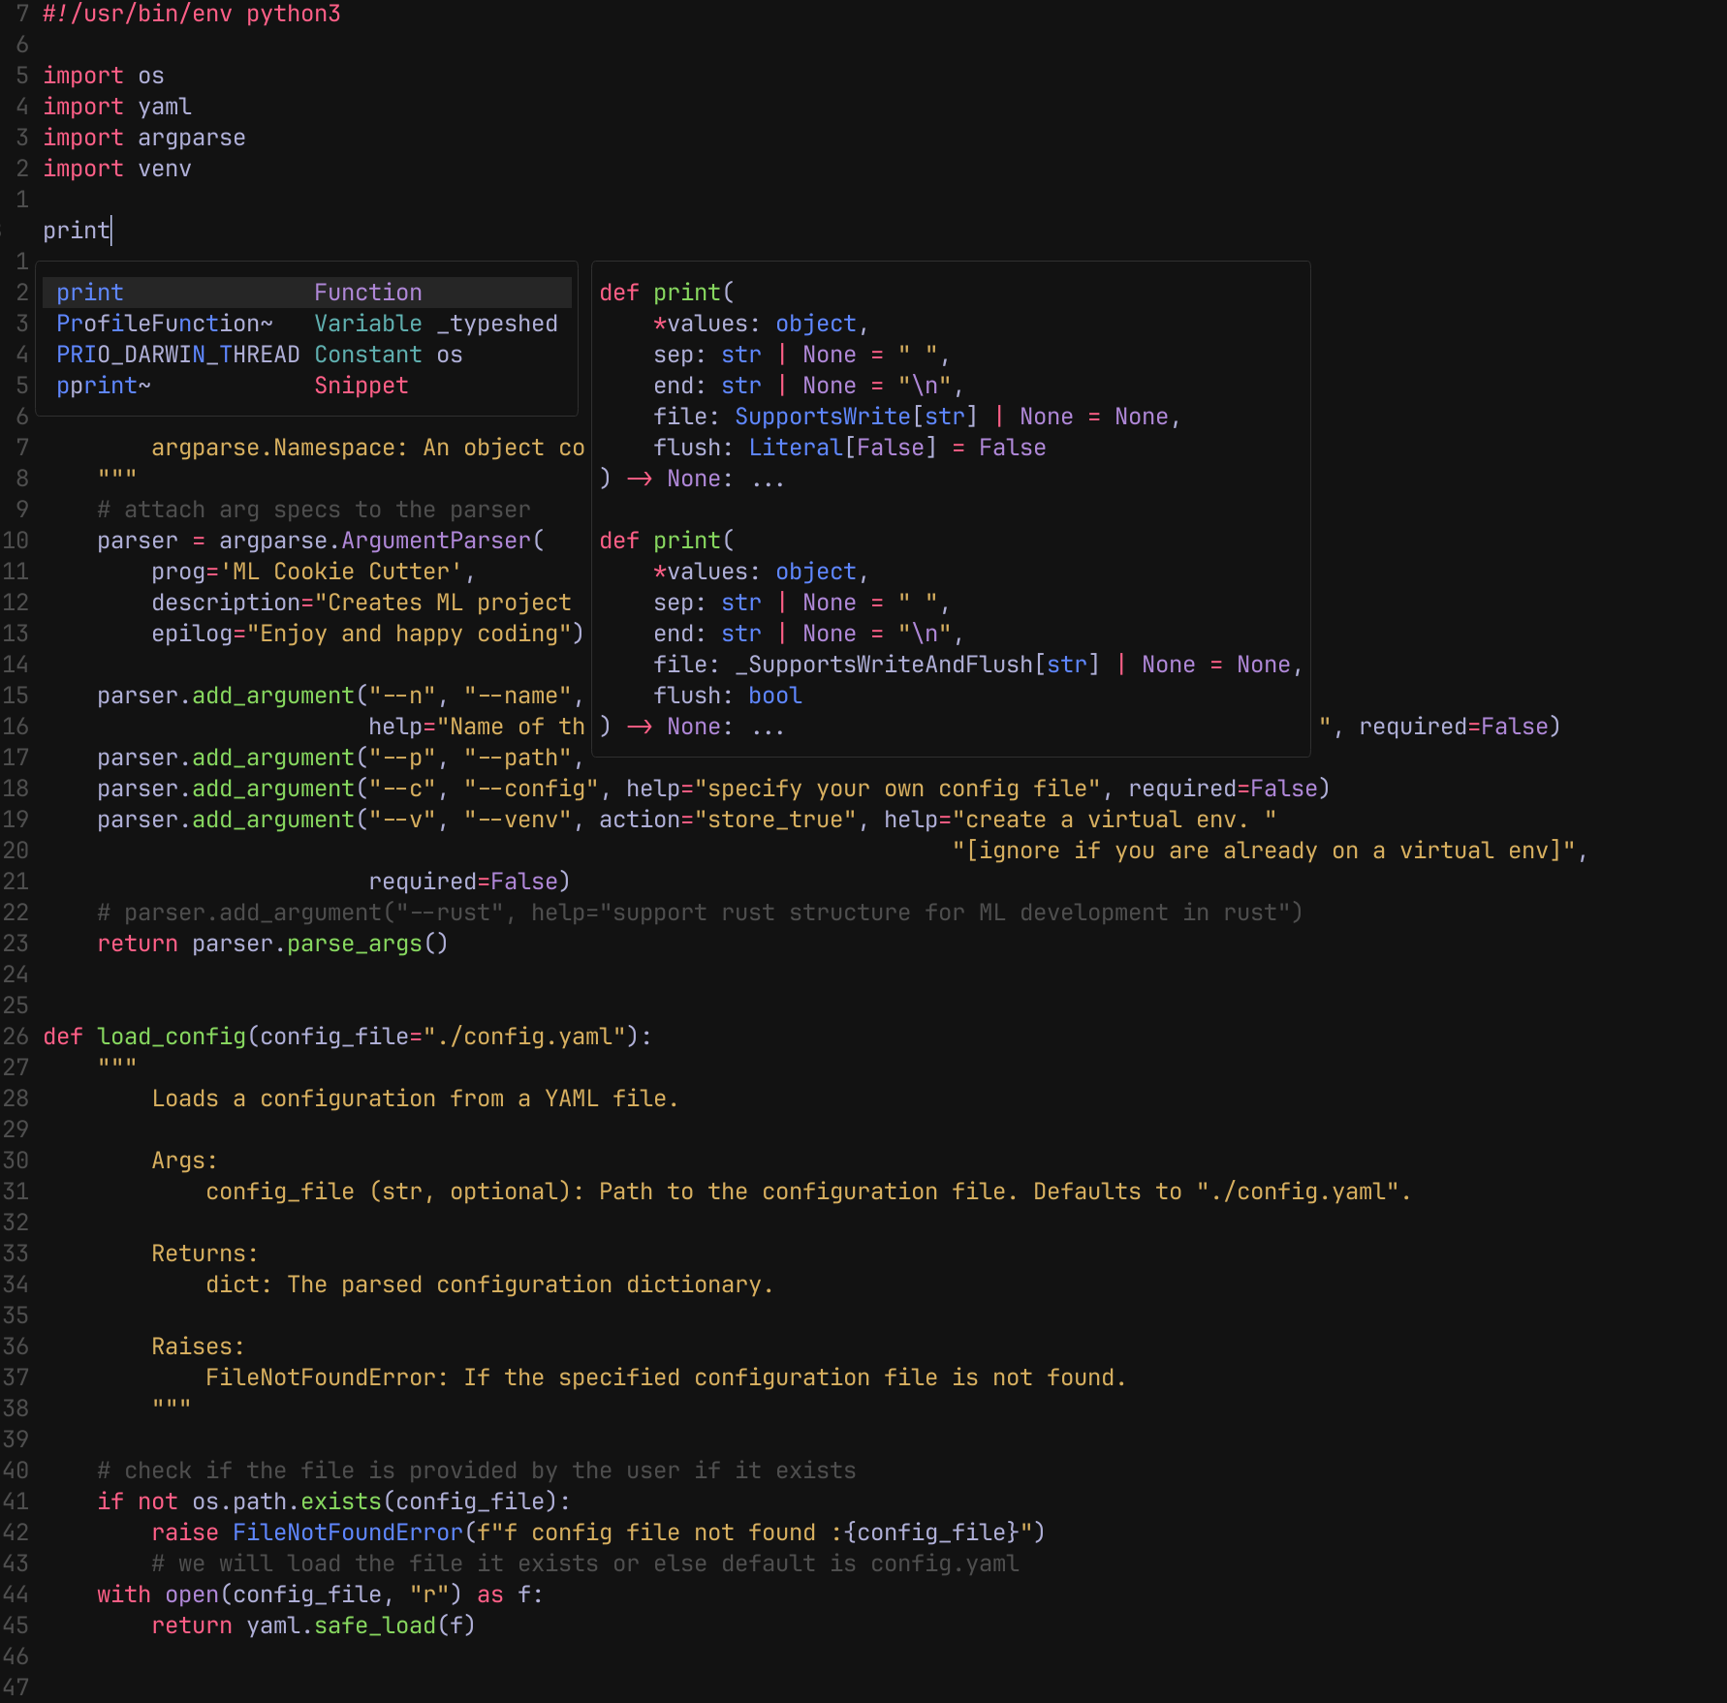Click the "if not os.path.exists(config_file)" line

point(333,1502)
